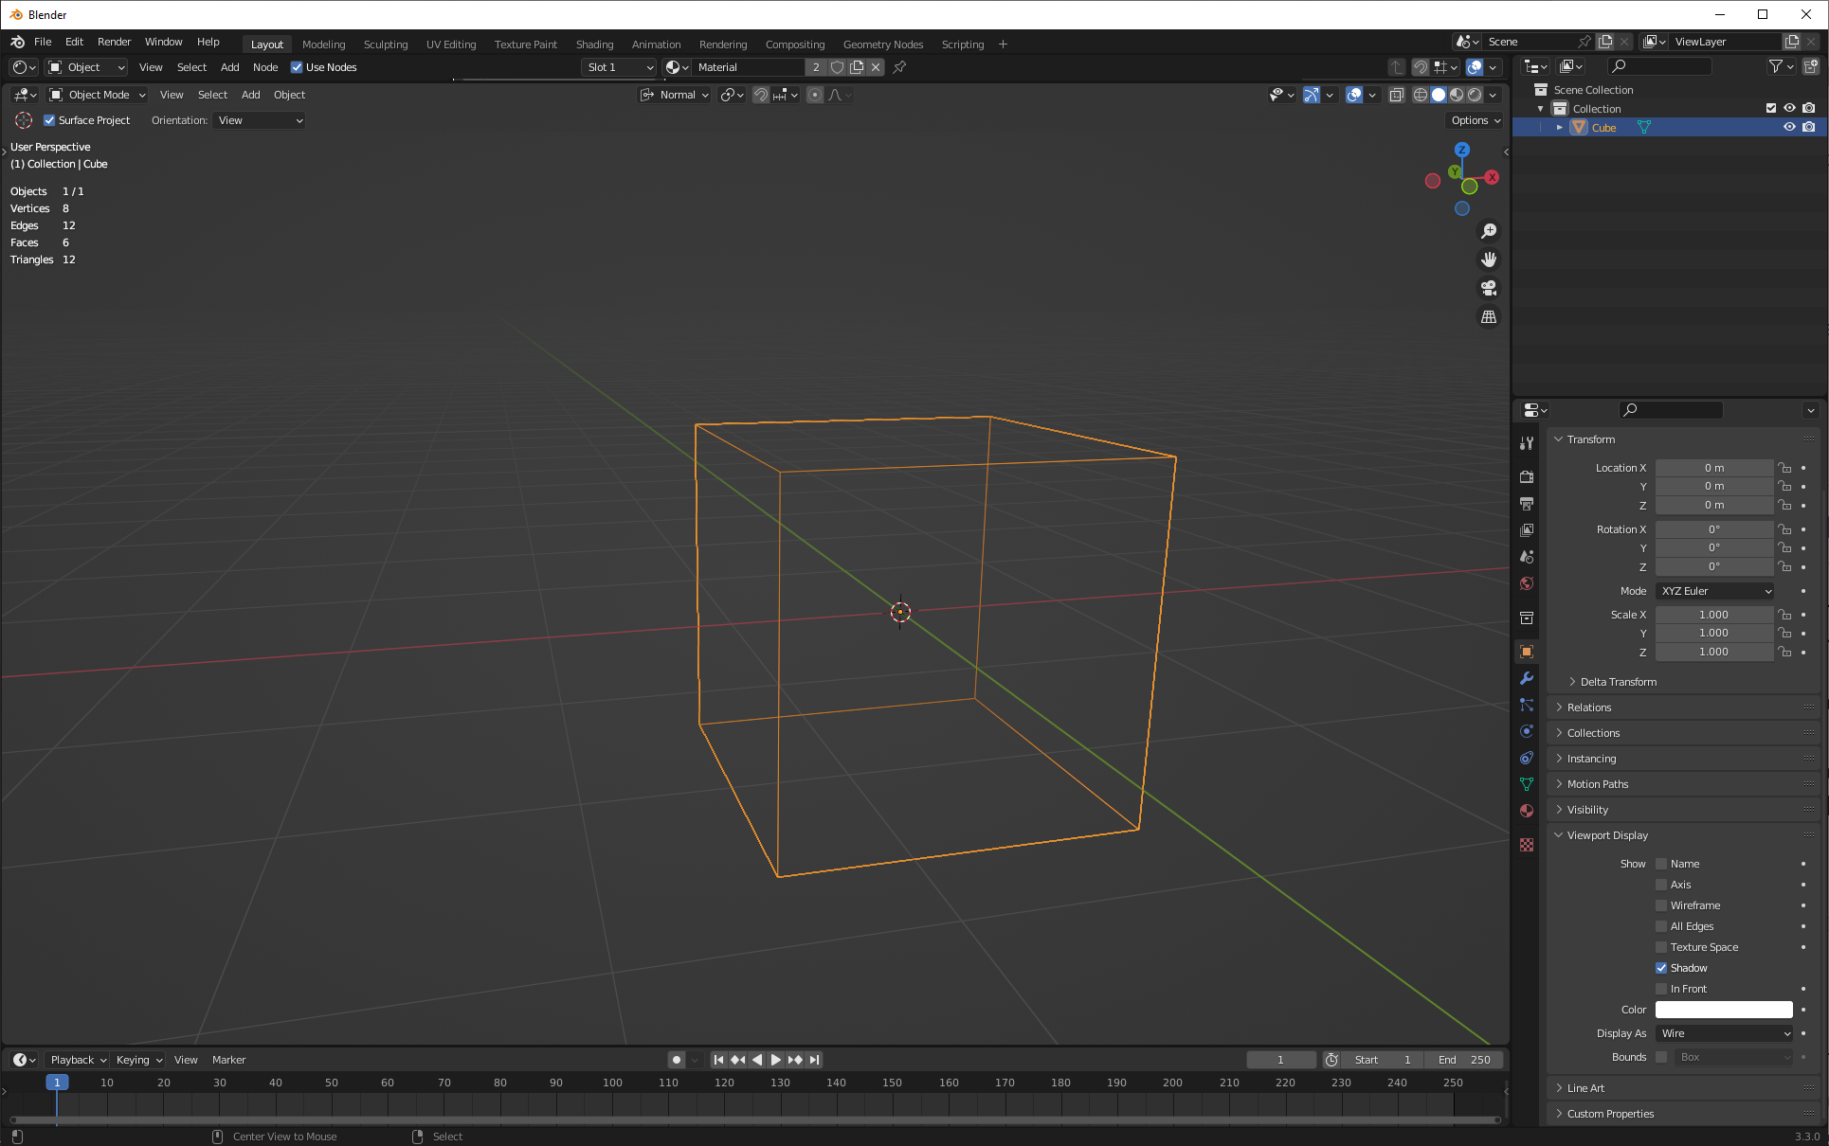Open the timeline Marker menu
This screenshot has height=1146, width=1829.
[228, 1060]
